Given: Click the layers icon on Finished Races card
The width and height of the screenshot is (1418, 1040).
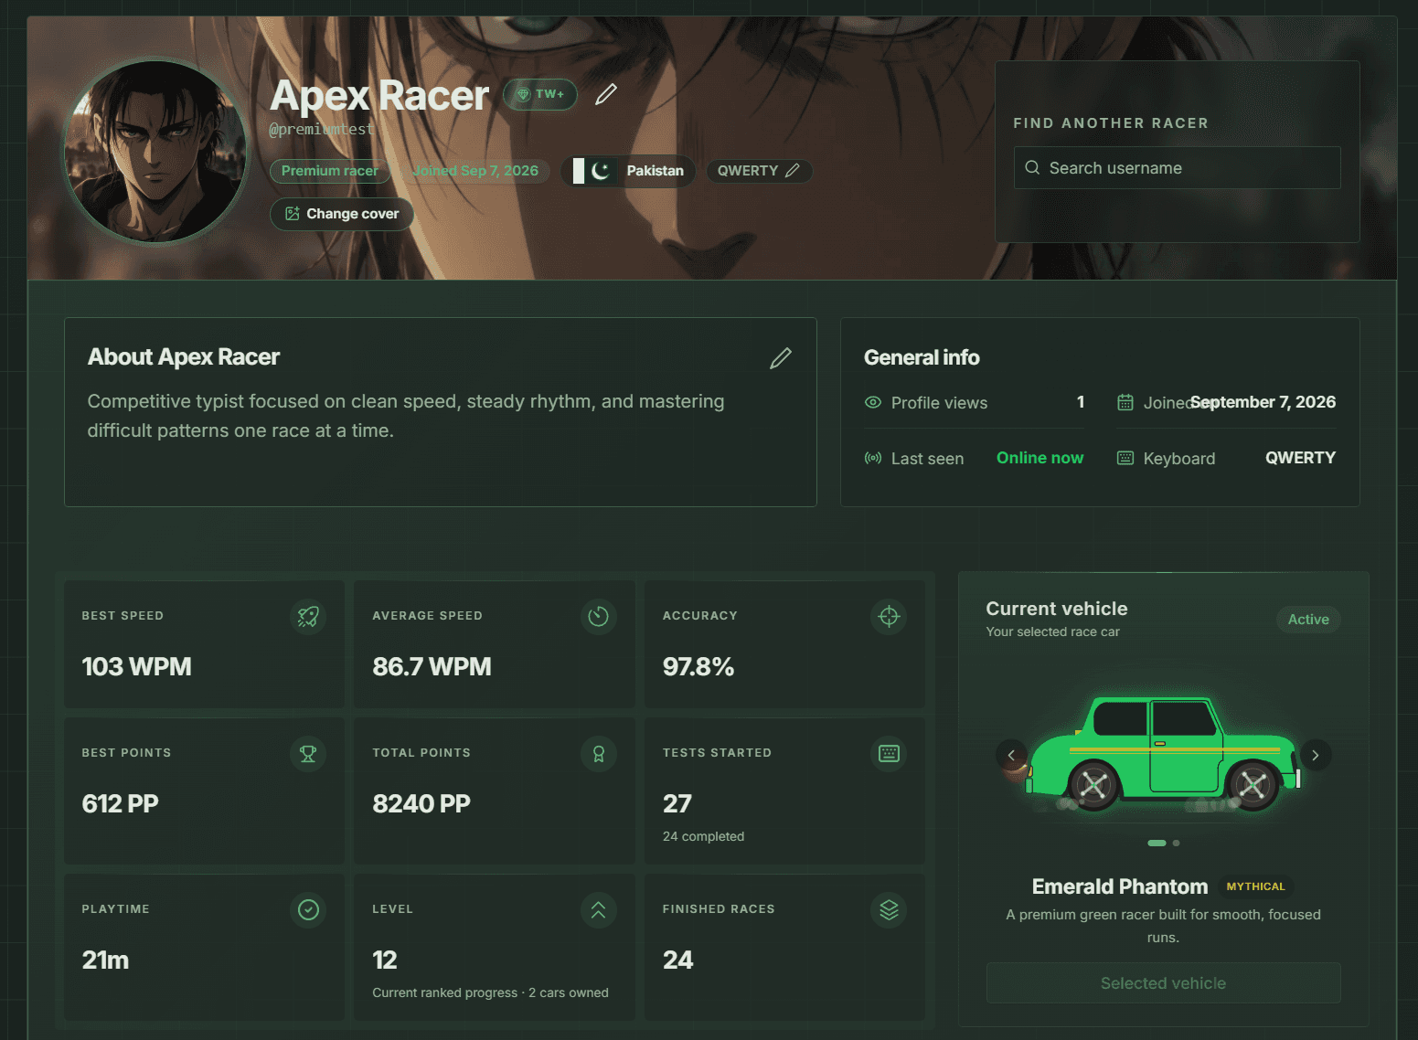Looking at the screenshot, I should pos(889,910).
